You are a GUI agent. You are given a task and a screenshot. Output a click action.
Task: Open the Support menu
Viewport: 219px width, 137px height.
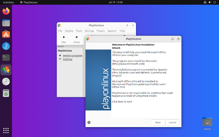pos(112,31)
